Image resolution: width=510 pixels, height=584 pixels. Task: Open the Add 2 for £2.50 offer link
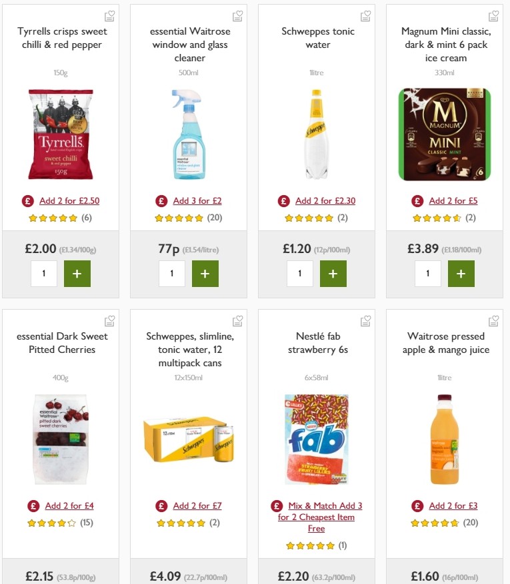(69, 200)
